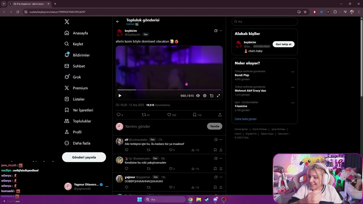This screenshot has width=363, height=204.
Task: Open Steam from the taskbar
Action: coord(207,199)
